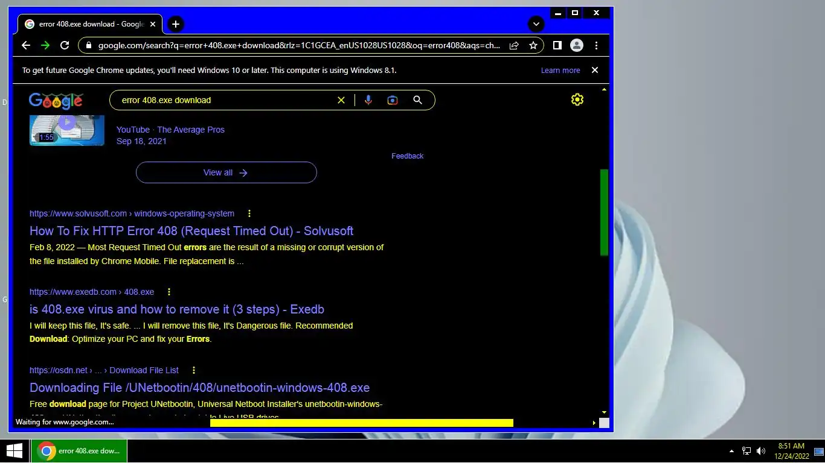Select the error 408.exe download tab
The image size is (825, 463).
(x=90, y=24)
